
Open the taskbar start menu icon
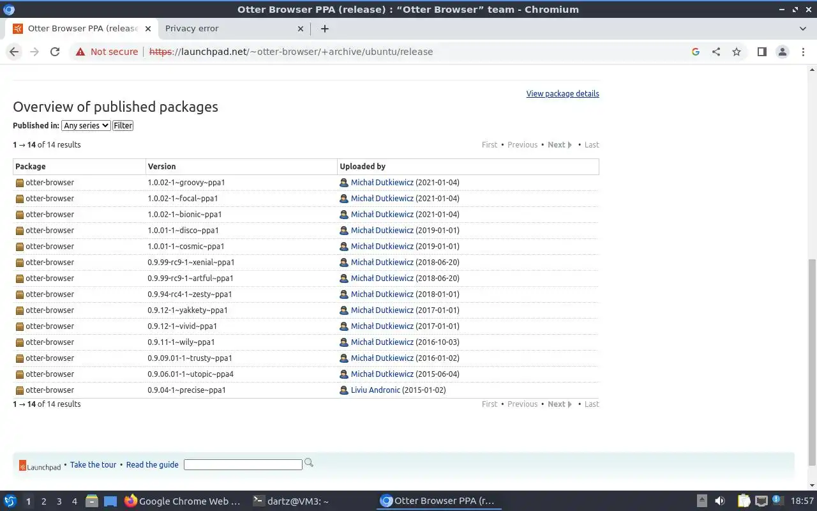coord(10,501)
